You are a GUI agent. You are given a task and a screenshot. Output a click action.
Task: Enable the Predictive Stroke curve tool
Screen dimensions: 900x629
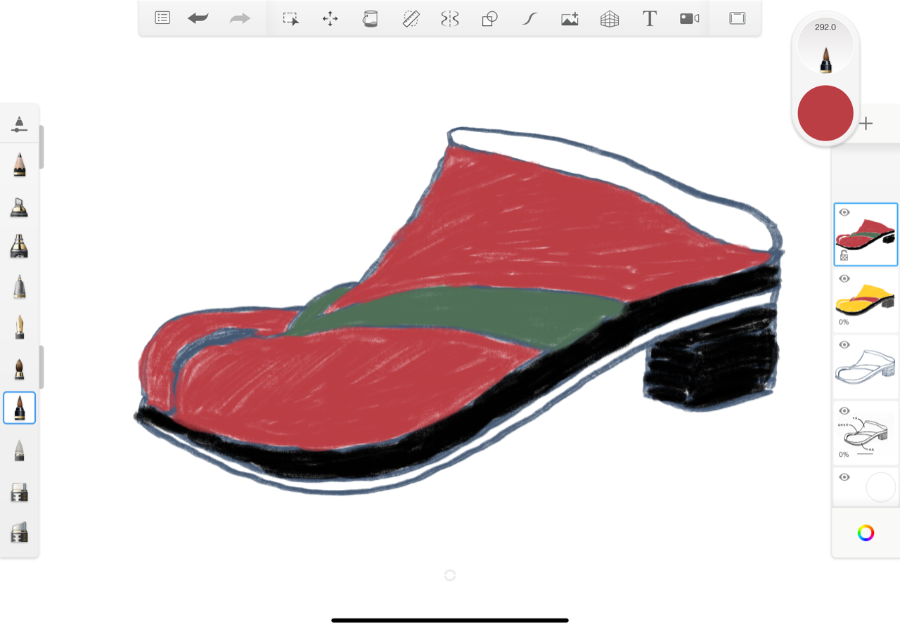pos(529,19)
